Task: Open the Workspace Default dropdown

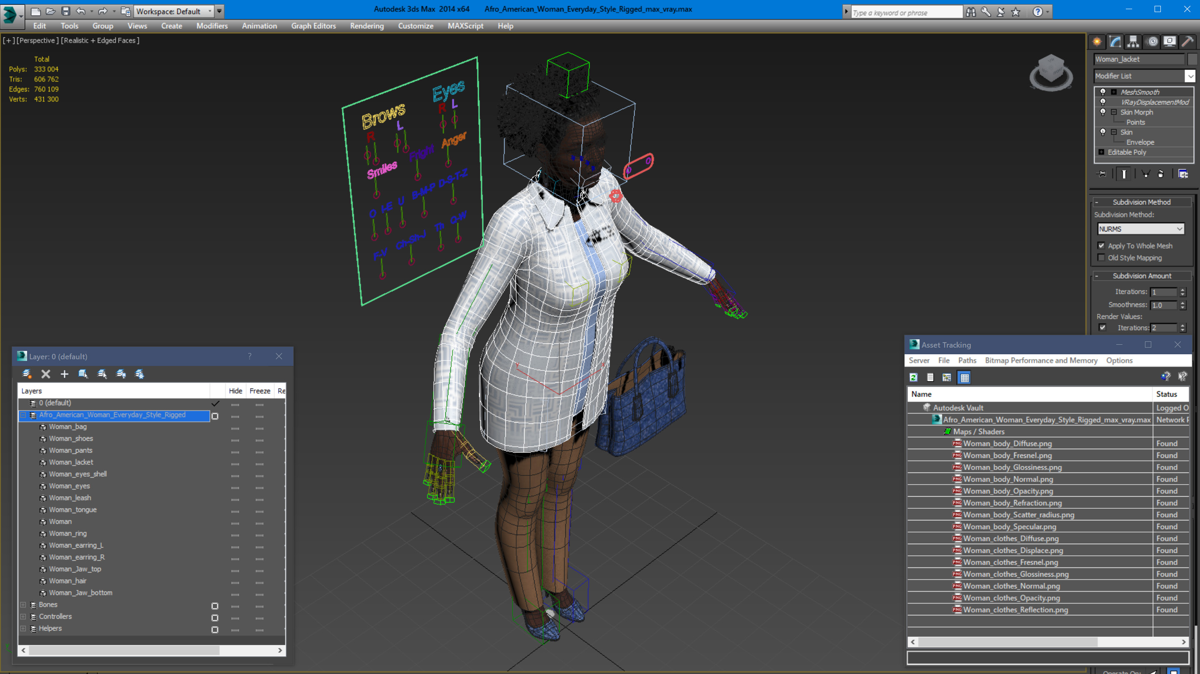Action: click(173, 11)
